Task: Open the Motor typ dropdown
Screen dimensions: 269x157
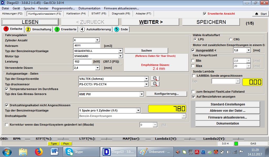Action: [x=120, y=56]
